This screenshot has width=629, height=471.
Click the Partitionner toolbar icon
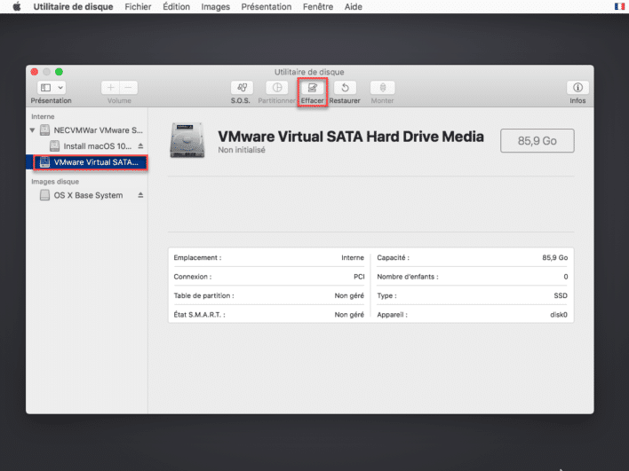tap(277, 88)
